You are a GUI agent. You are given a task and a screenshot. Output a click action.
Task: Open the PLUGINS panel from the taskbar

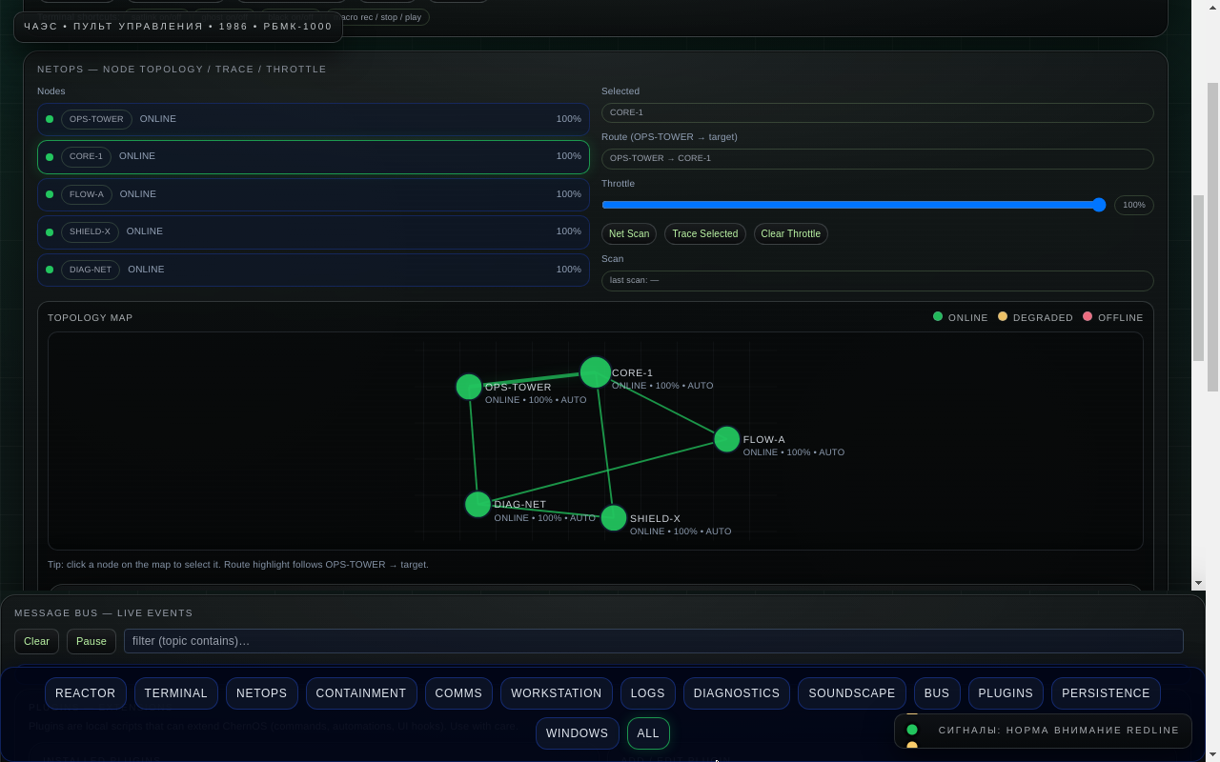pos(1006,693)
